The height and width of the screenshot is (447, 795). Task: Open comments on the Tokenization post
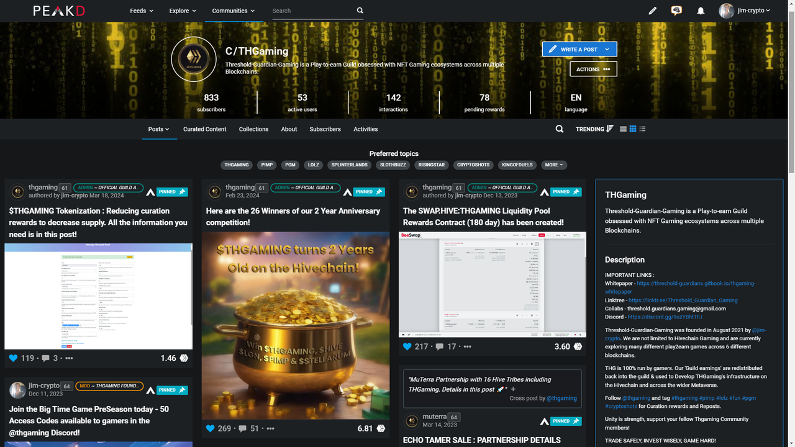[x=45, y=358]
